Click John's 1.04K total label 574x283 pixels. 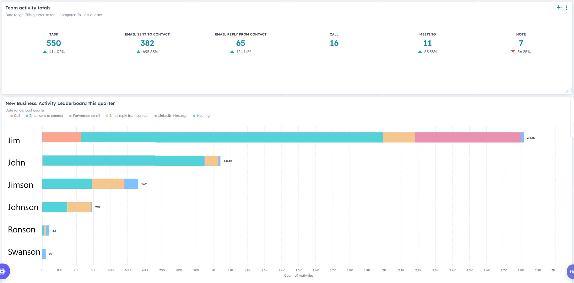point(228,161)
